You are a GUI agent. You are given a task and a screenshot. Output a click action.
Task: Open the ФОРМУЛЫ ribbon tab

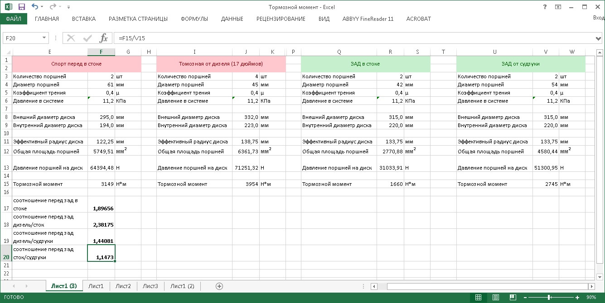[x=194, y=19]
